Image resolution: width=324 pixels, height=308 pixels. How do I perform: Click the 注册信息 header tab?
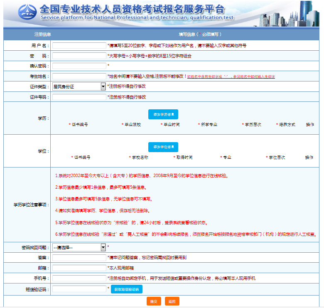click(42, 34)
